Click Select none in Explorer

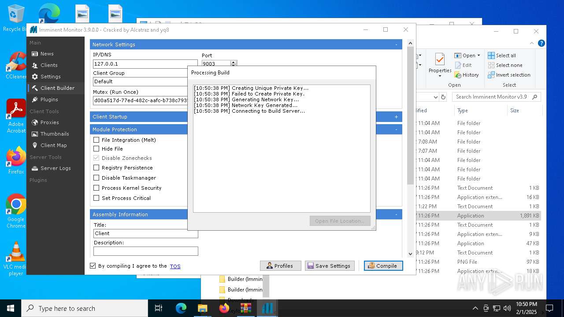(505, 65)
